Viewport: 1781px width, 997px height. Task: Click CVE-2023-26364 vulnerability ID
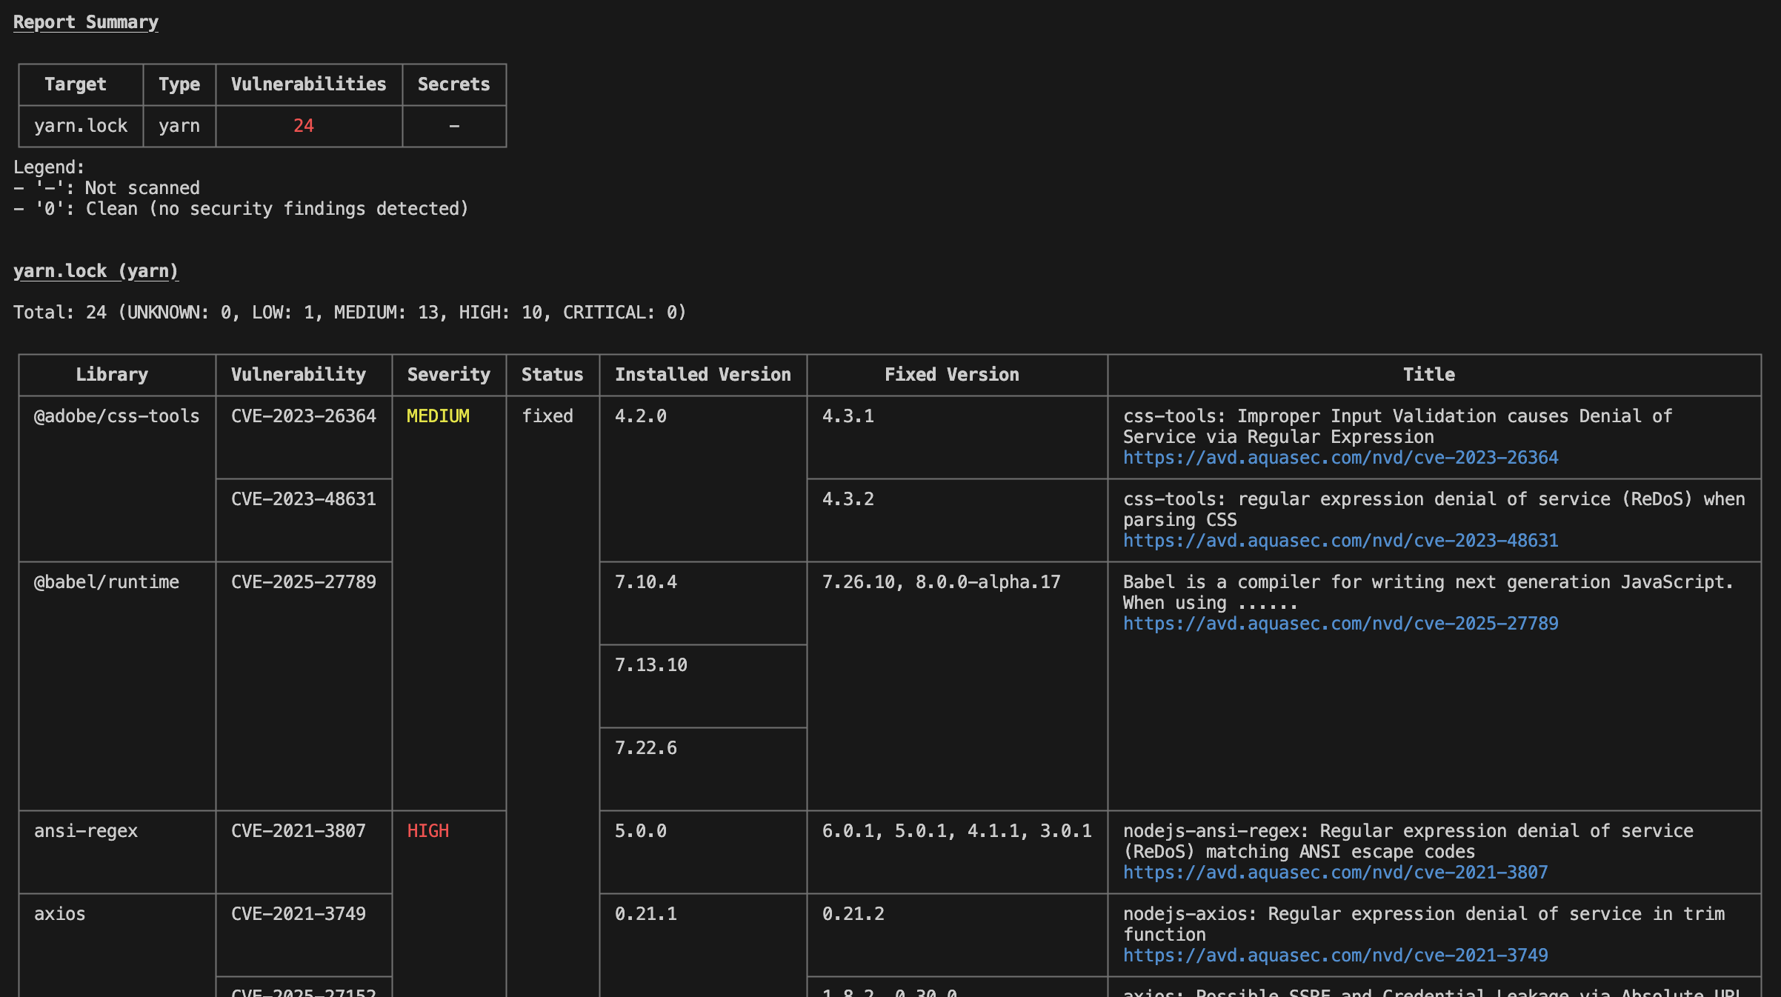pos(304,416)
